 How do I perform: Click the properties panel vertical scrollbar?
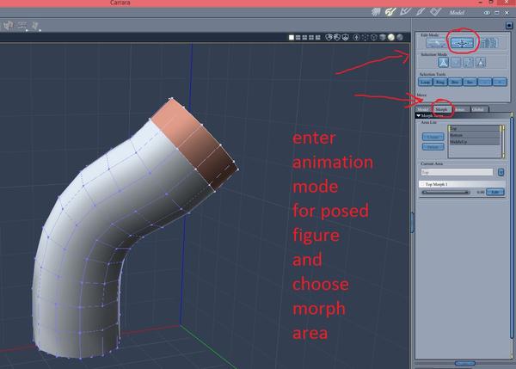coord(512,227)
